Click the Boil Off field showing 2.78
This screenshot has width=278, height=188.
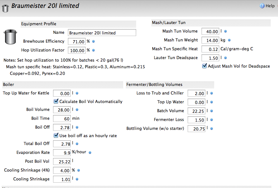pyautogui.click(x=62, y=127)
